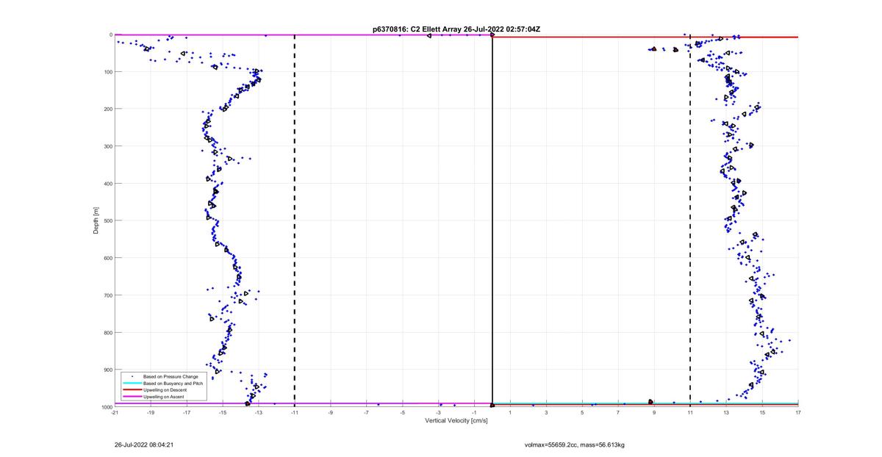Click x-axis tick label '-9'
Image resolution: width=882 pixels, height=457 pixels.
[331, 412]
